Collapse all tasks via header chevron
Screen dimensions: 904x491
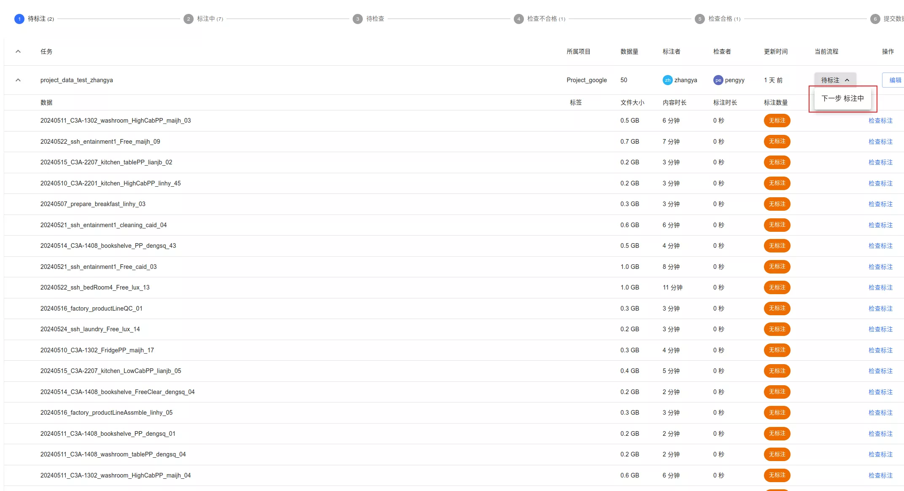[18, 51]
